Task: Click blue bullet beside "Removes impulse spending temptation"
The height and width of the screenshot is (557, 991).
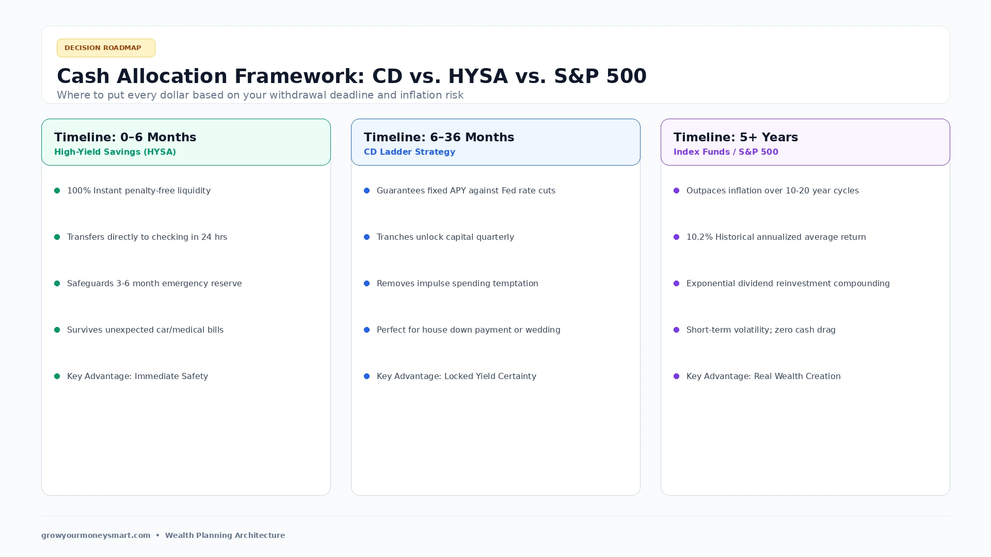Action: [367, 284]
